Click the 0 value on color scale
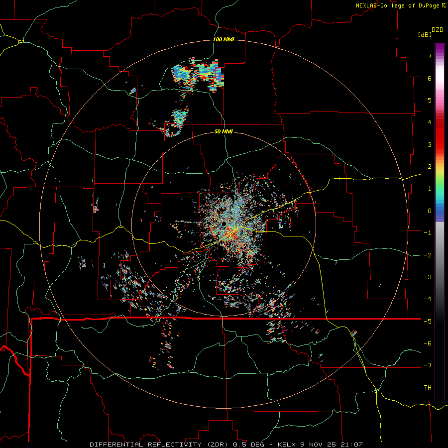Viewport: 448px width, 448px height. (x=430, y=211)
